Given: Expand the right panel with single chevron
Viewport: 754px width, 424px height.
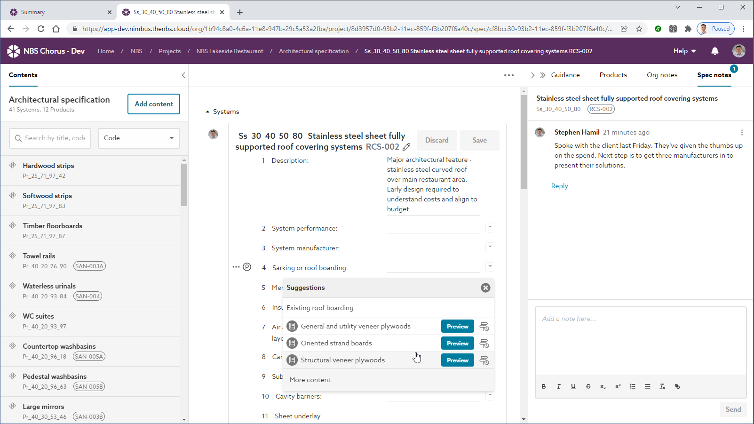Looking at the screenshot, I should tap(533, 75).
